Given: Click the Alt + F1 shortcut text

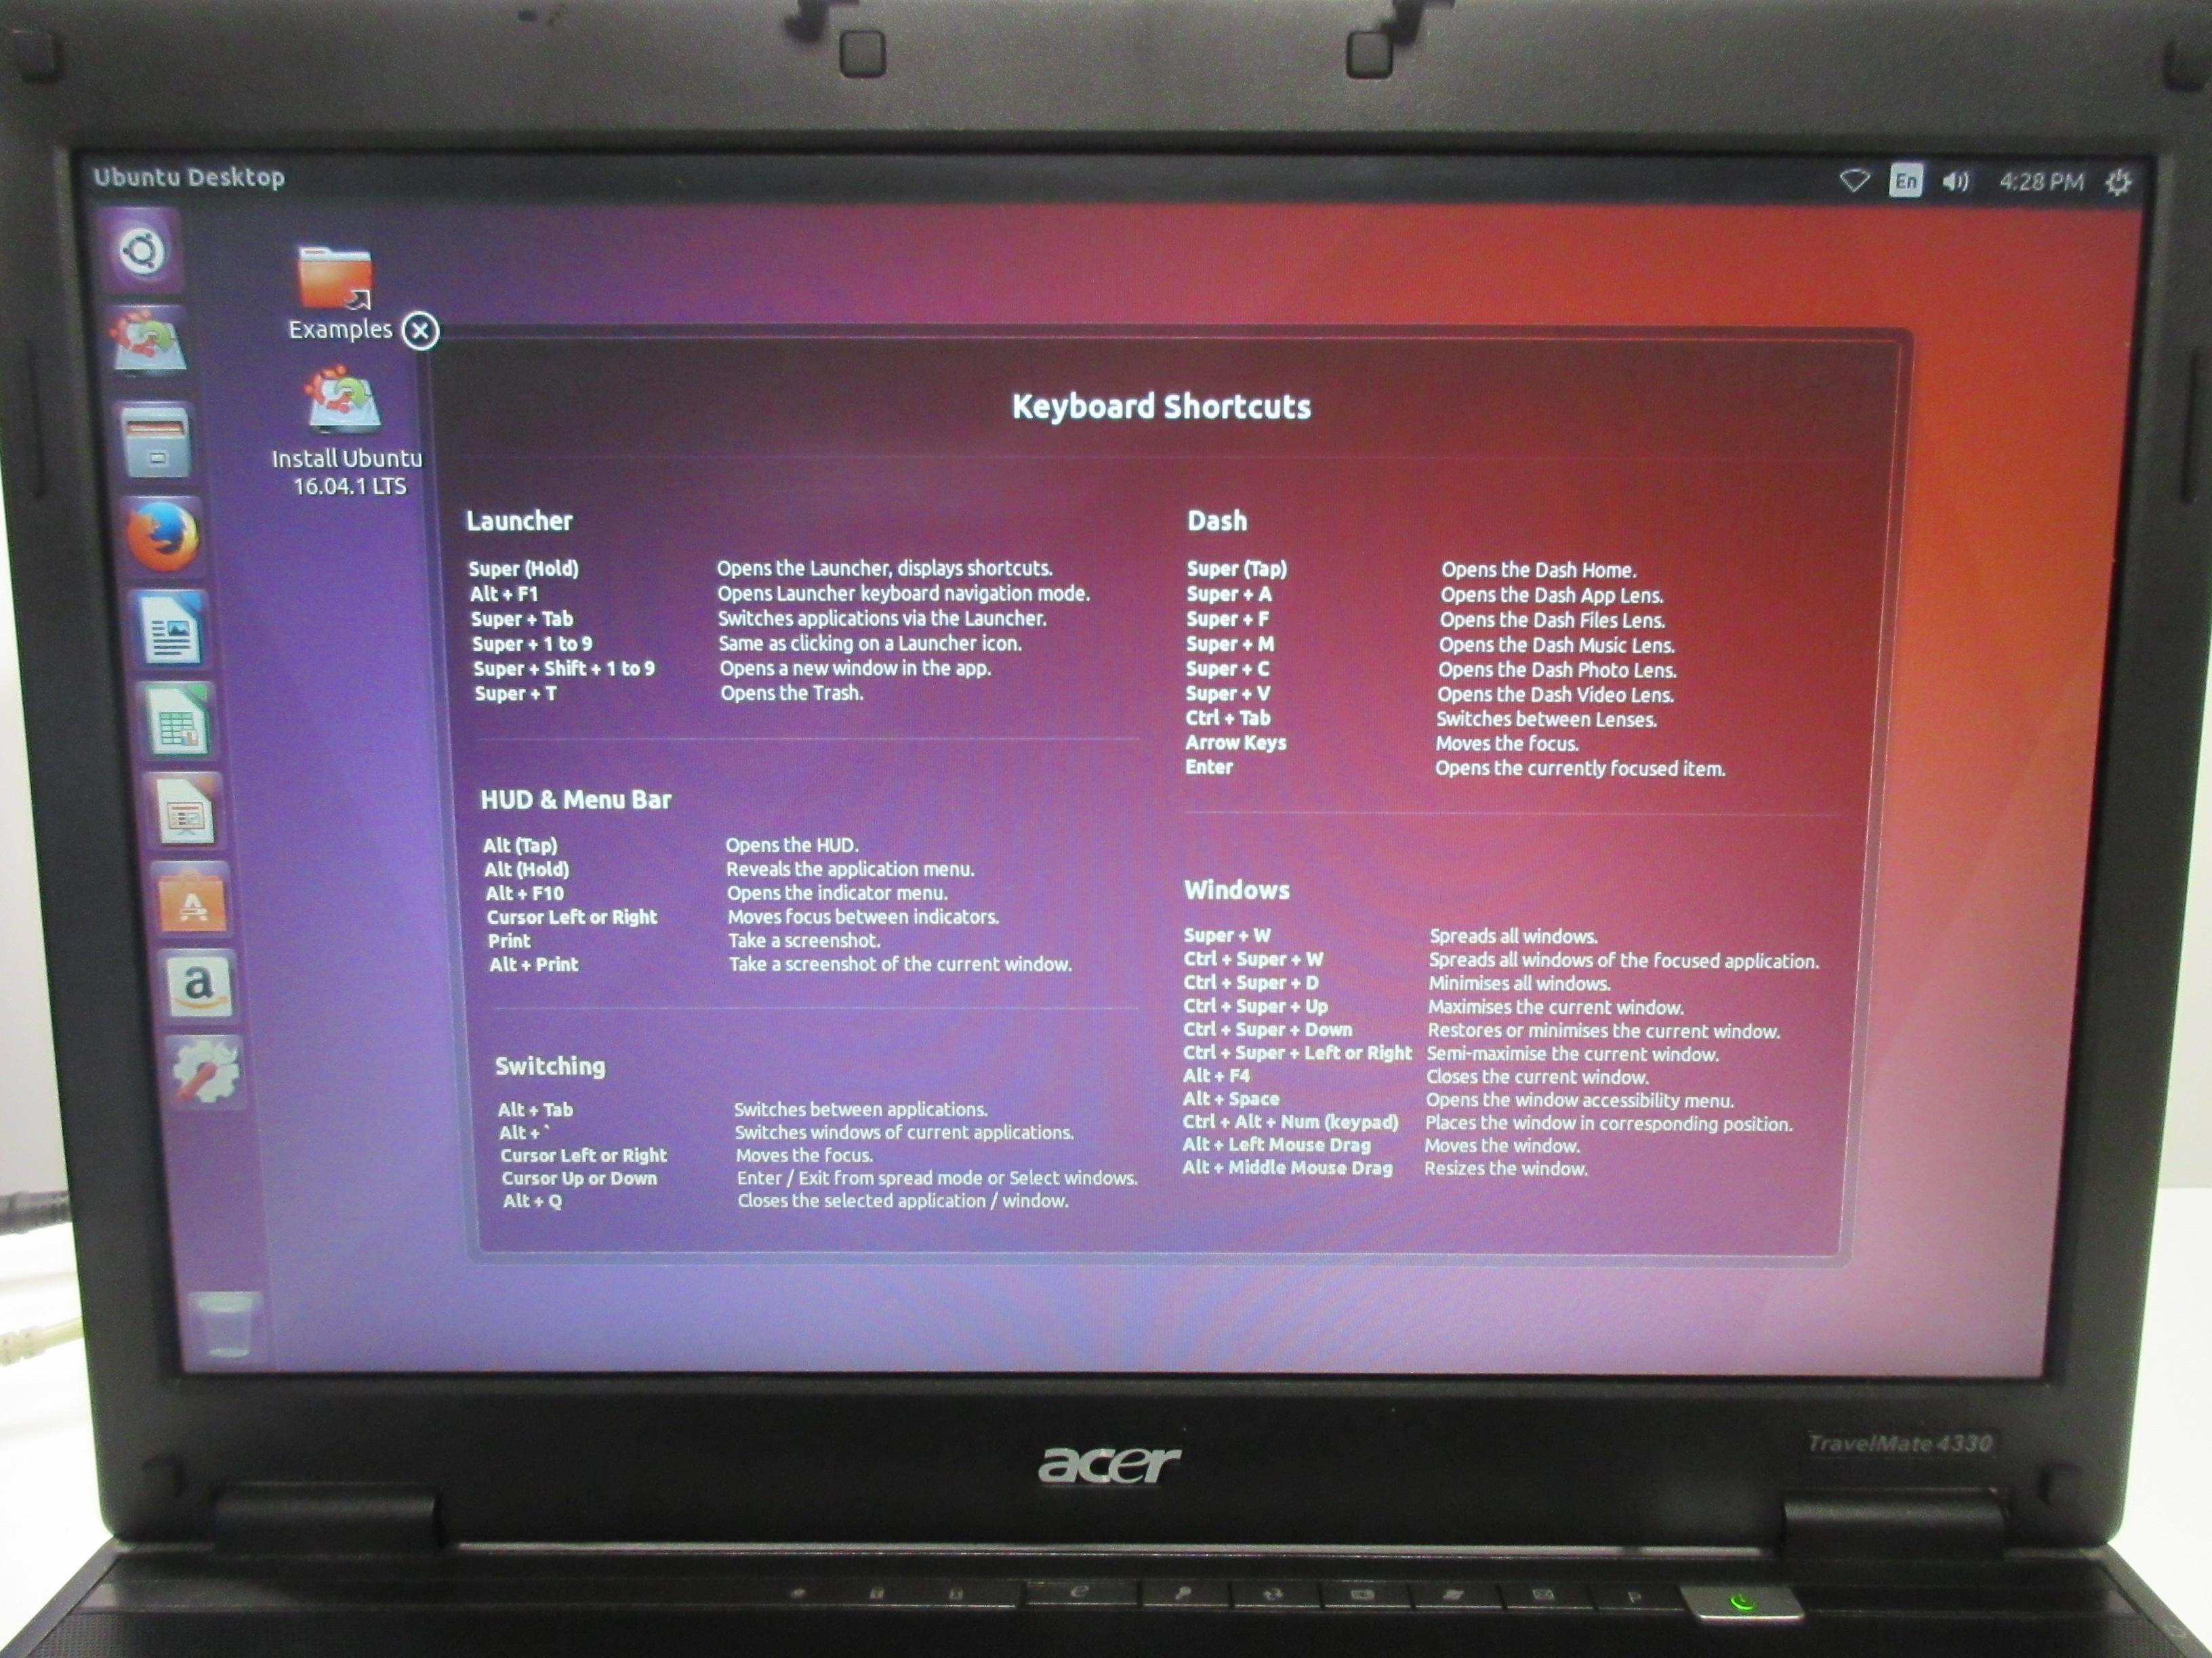Looking at the screenshot, I should [504, 593].
